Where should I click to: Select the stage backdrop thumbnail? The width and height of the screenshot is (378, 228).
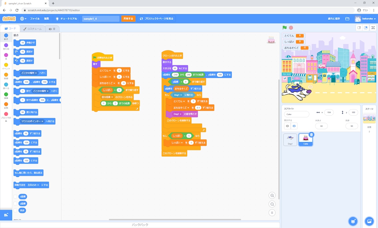(x=369, y=118)
